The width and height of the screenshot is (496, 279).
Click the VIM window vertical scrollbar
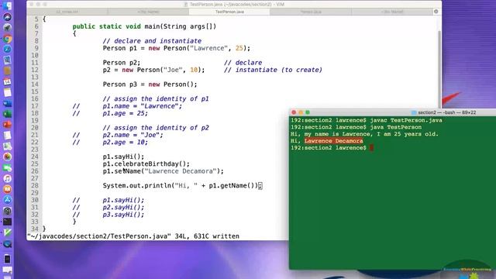439,70
